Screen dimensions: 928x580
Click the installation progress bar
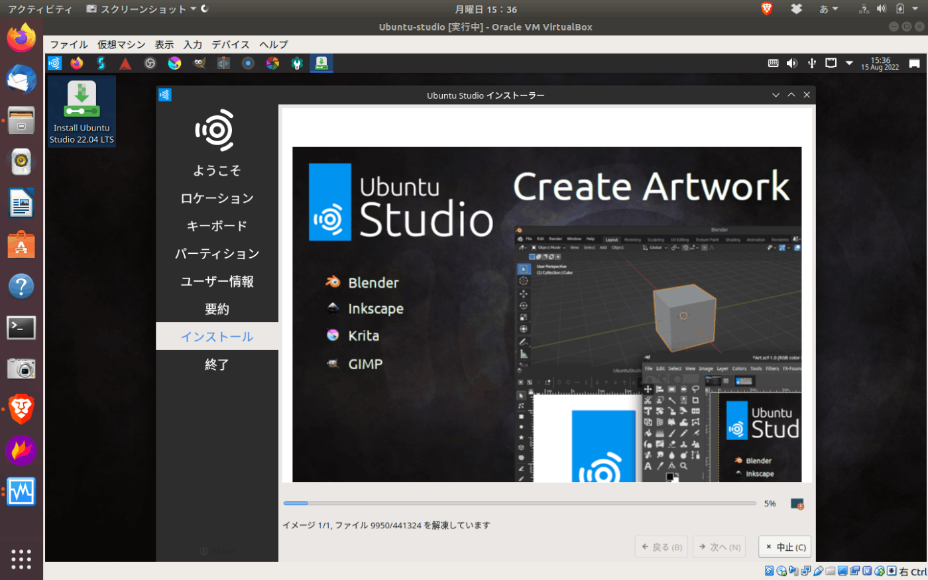(520, 504)
